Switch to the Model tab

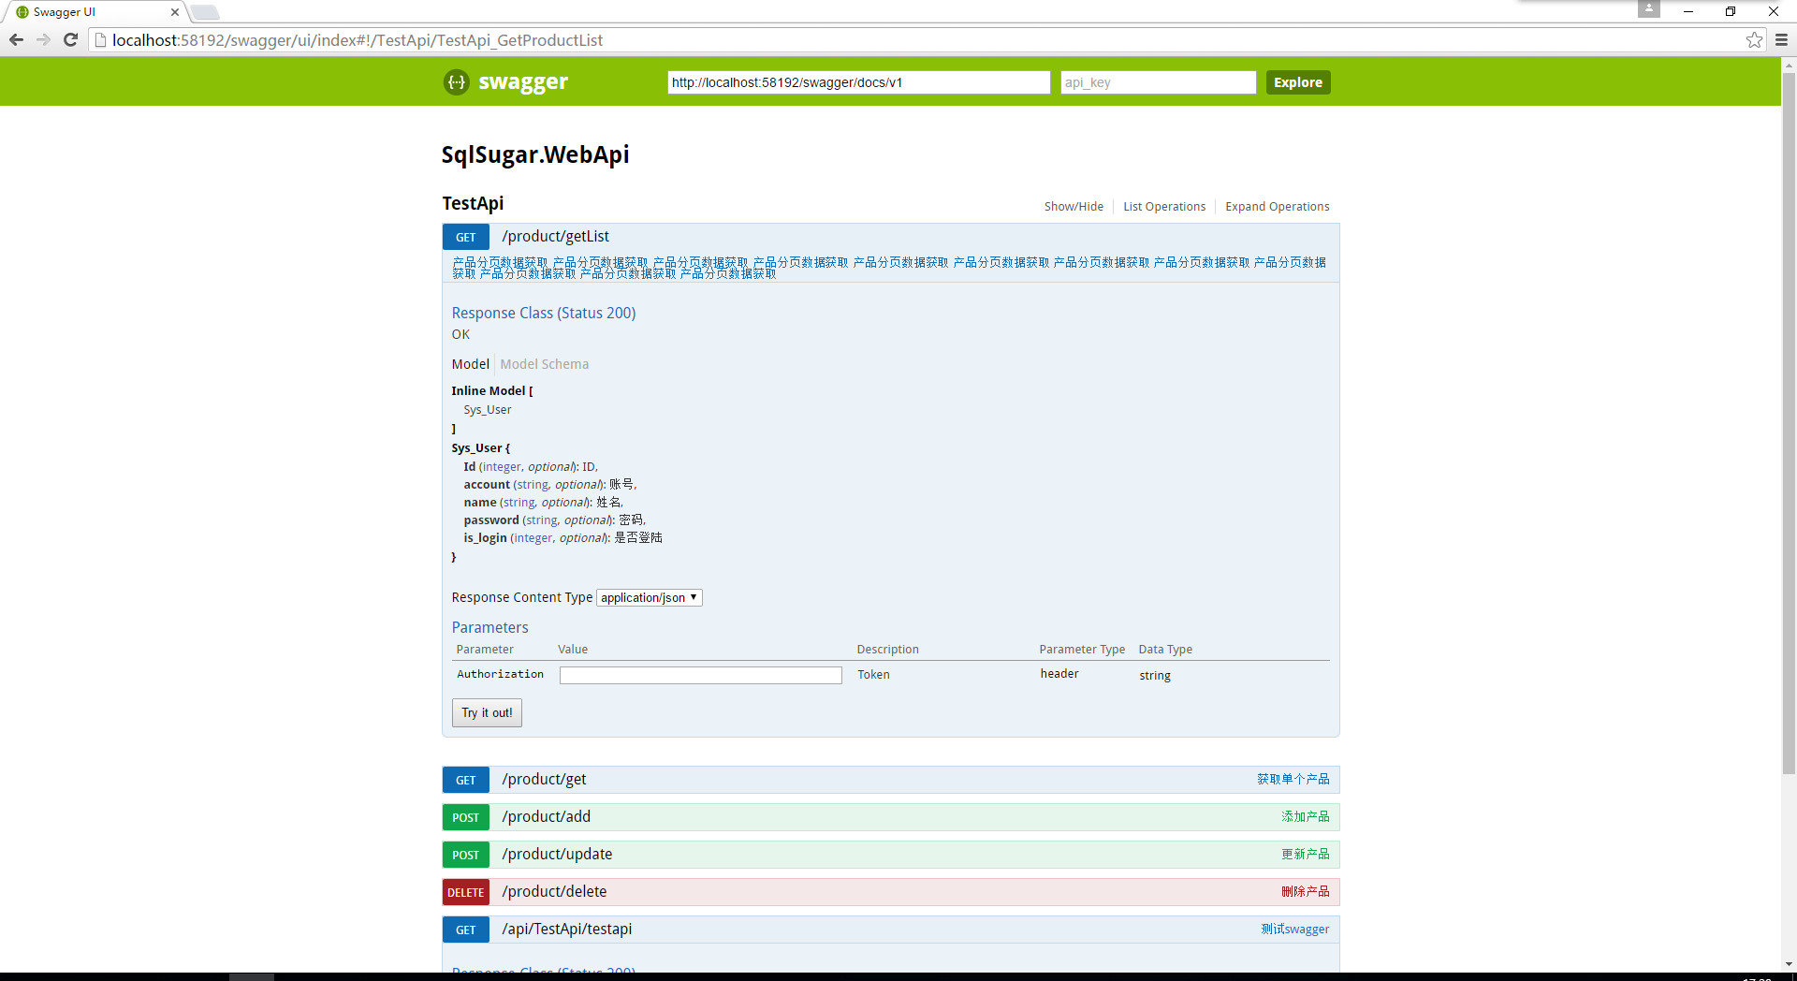470,364
